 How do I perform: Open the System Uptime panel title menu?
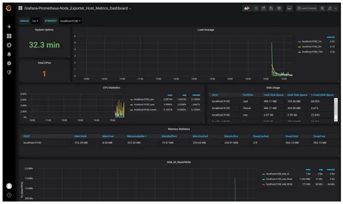click(x=44, y=30)
